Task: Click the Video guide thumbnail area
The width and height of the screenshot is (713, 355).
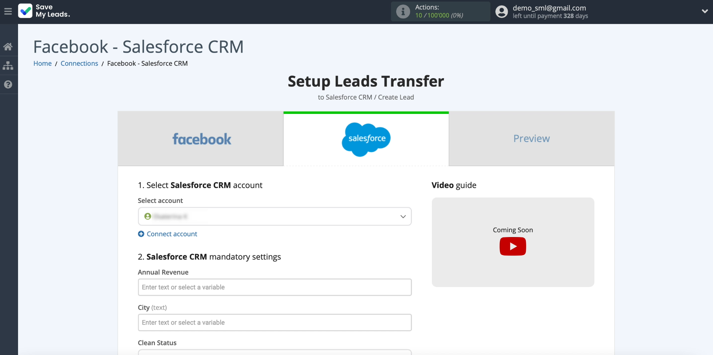Action: coord(513,242)
